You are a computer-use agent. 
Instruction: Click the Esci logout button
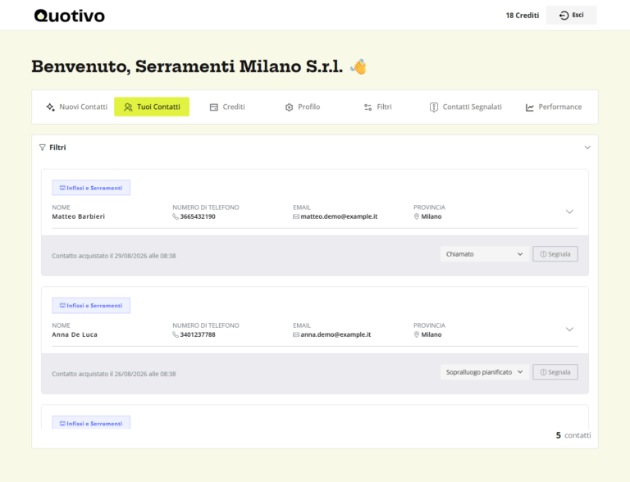[x=571, y=16]
